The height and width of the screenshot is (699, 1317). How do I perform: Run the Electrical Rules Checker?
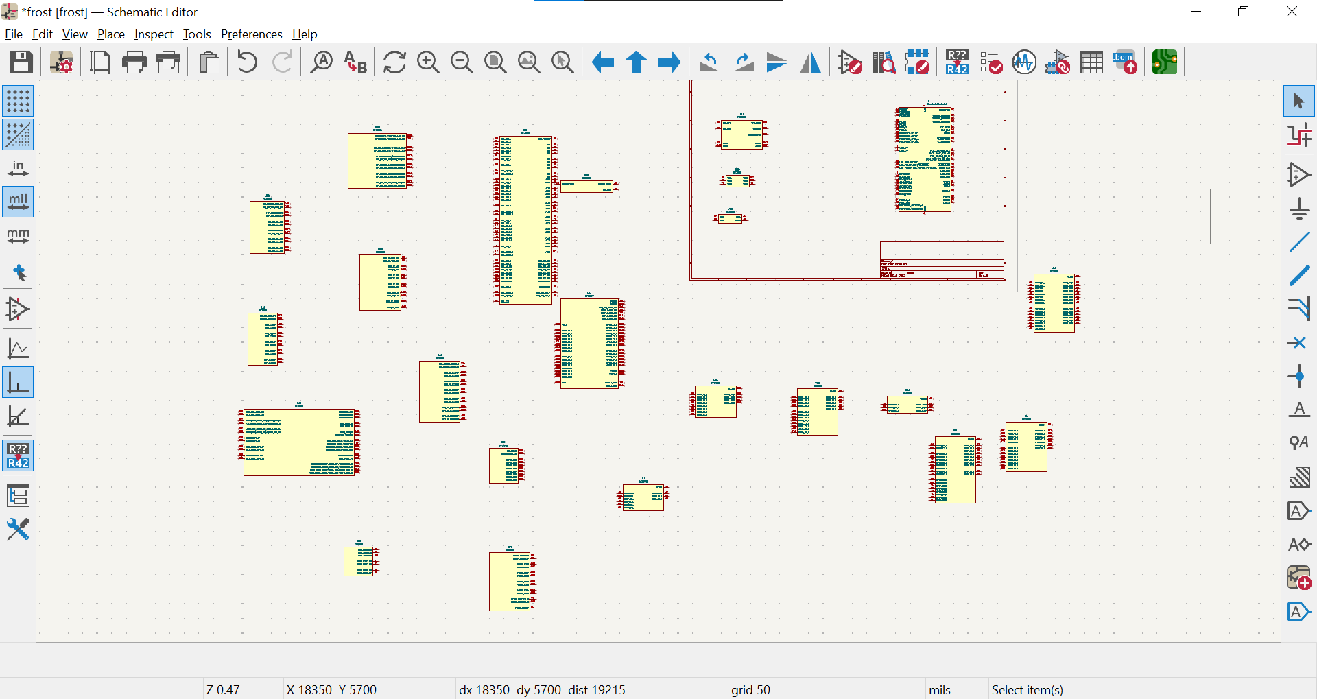990,62
